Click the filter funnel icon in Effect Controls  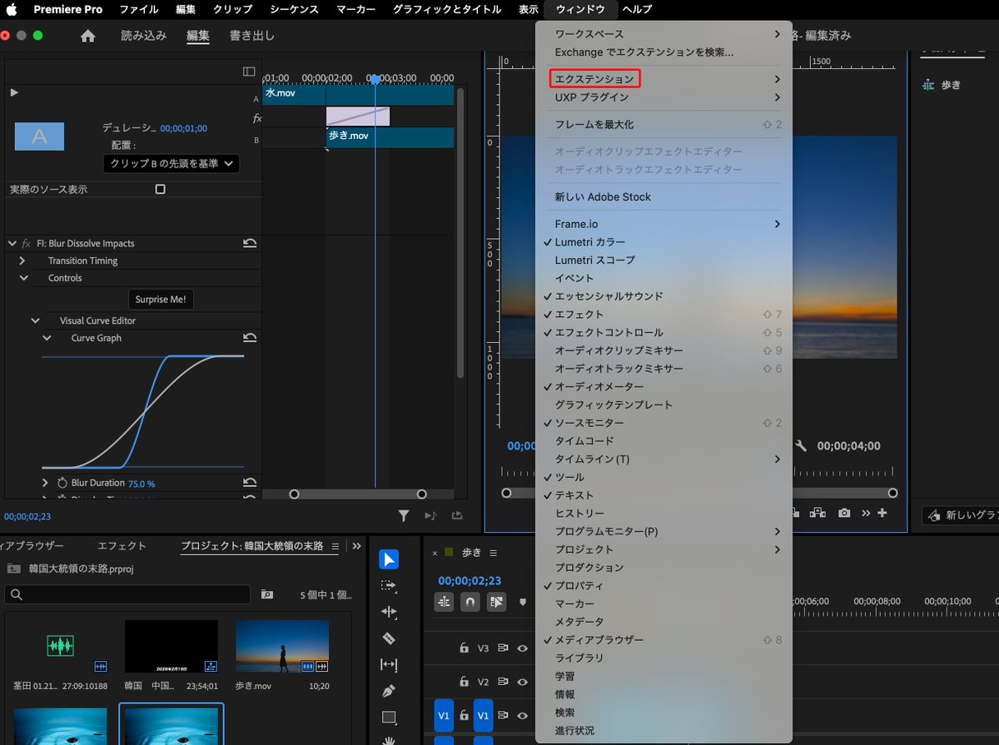coord(404,516)
